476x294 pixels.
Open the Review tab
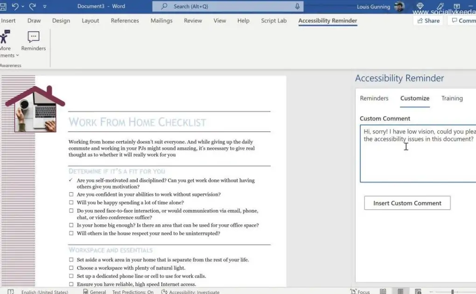coord(193,21)
